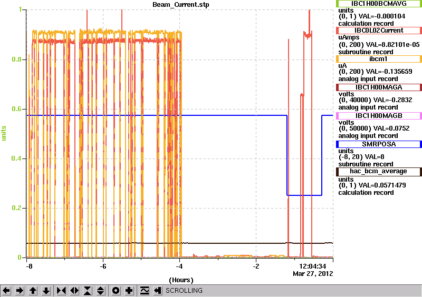
Task: Click the -4 hours axis tick label
Action: [x=179, y=266]
